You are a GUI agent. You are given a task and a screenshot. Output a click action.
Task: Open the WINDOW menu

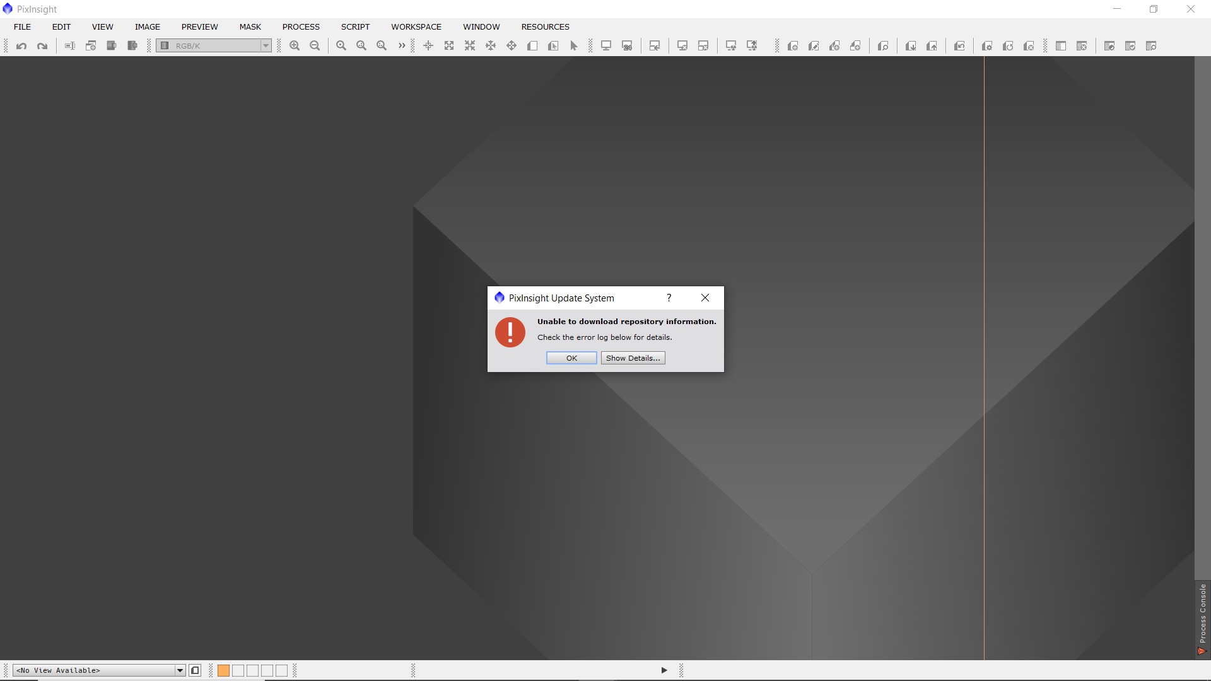click(481, 26)
